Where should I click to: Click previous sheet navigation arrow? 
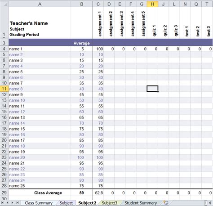7,203
